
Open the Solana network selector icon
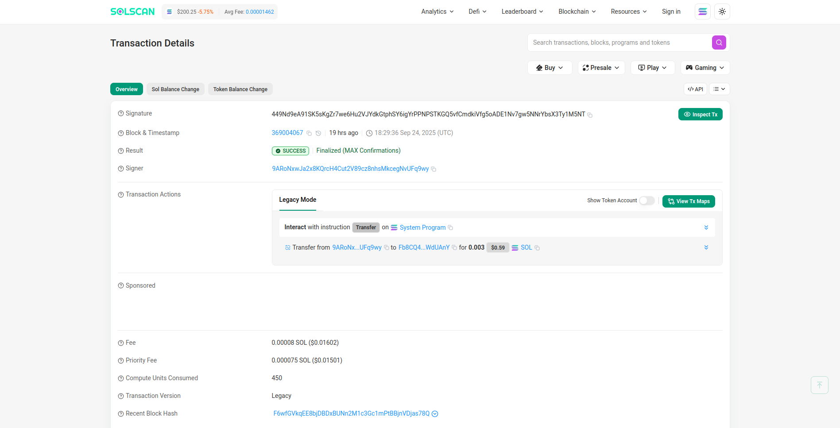pos(702,12)
